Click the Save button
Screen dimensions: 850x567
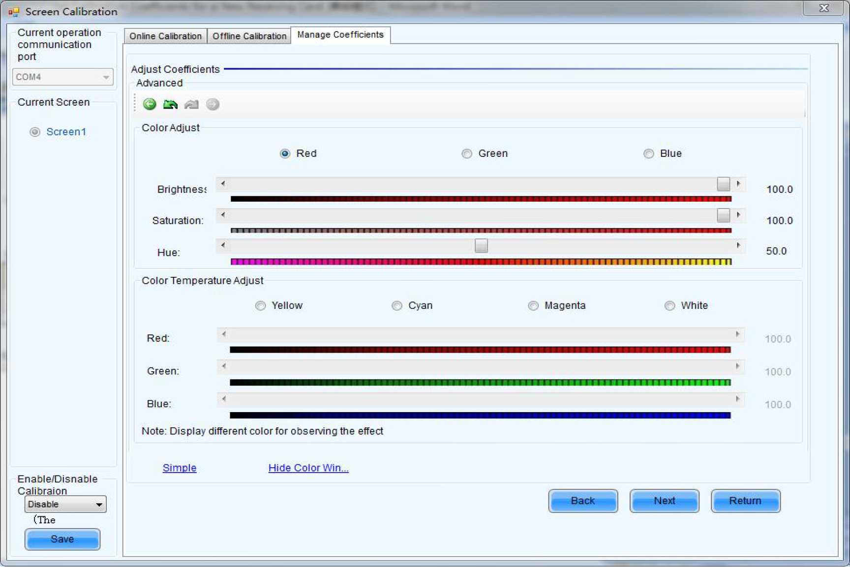[62, 539]
